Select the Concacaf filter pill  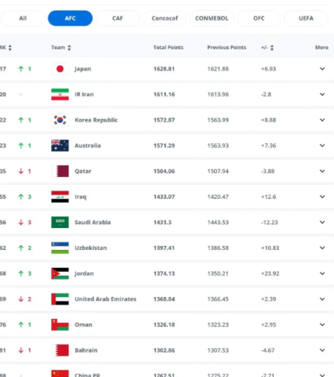[165, 18]
